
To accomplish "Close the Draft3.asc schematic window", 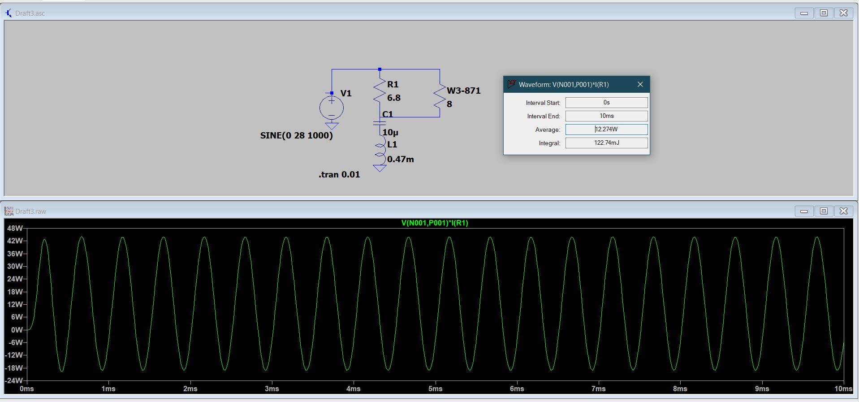I will tap(843, 13).
